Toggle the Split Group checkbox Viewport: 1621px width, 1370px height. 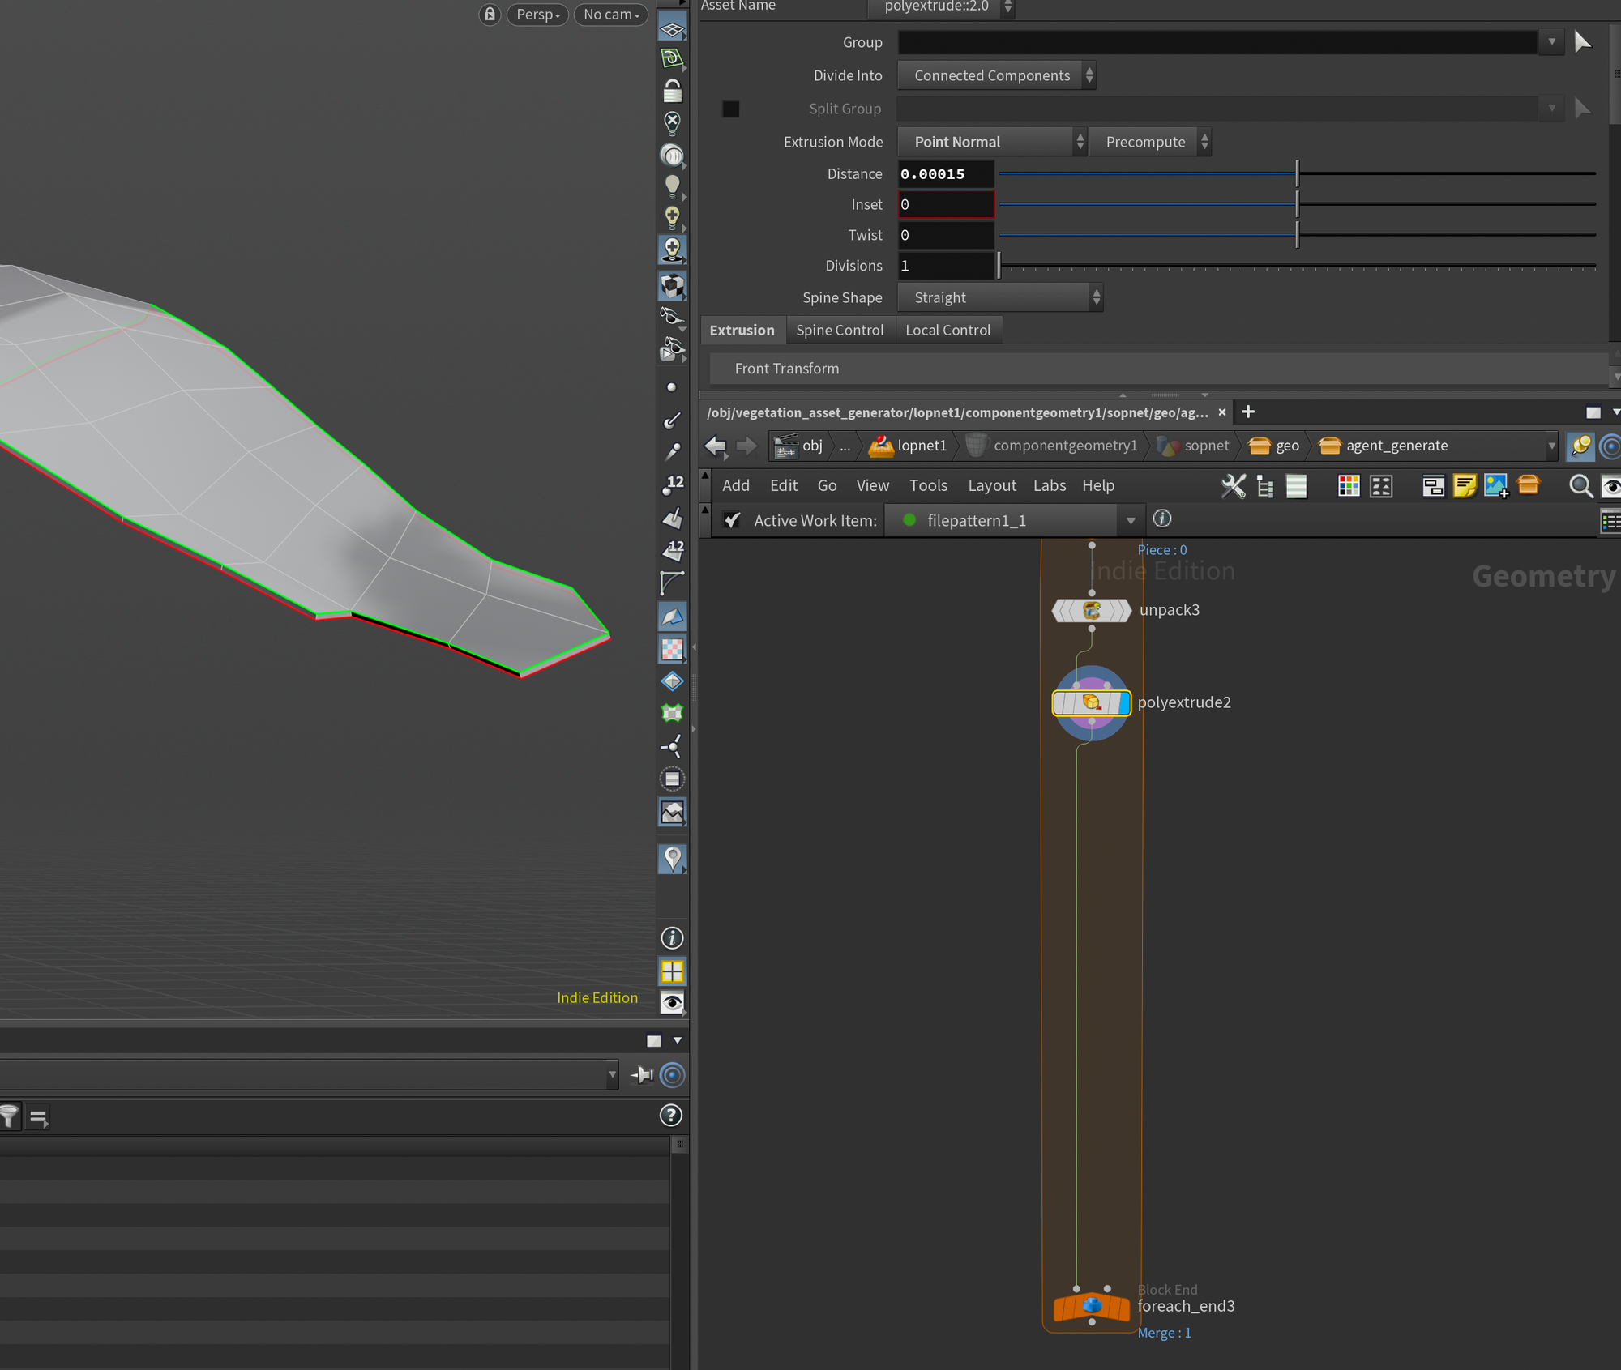(730, 109)
